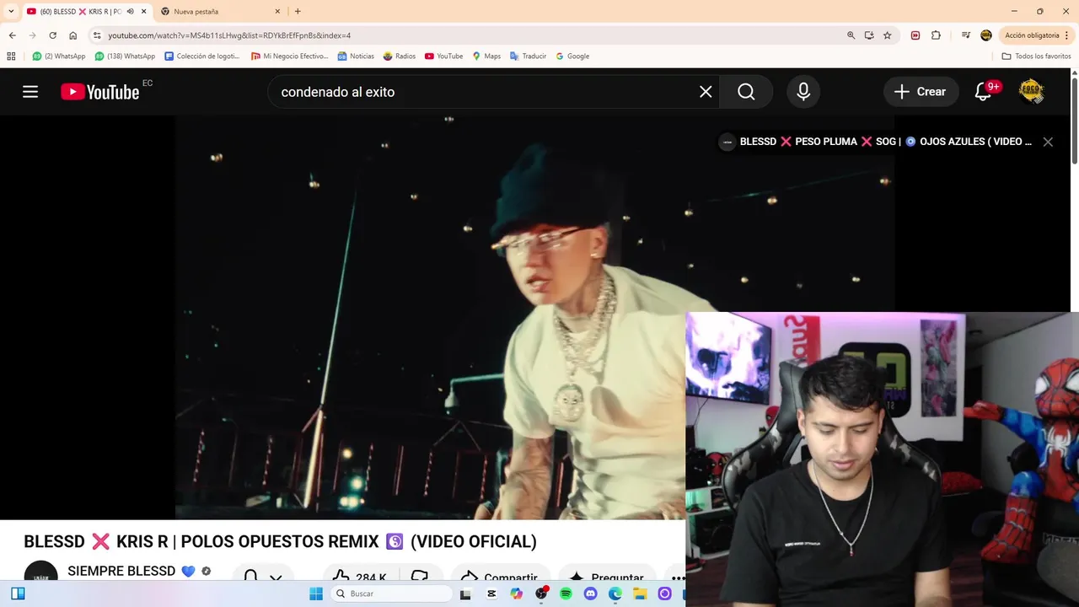Open Traducir bookmark

pyautogui.click(x=528, y=56)
